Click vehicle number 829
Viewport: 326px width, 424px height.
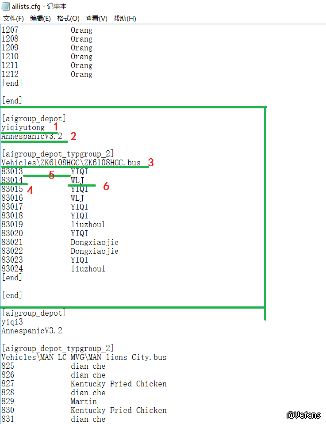click(x=8, y=401)
